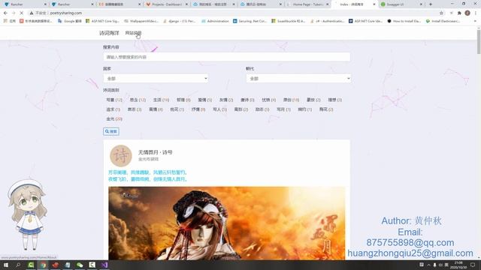Click the chibi mascot girl widget
Image resolution: width=481 pixels, height=270 pixels.
[27, 214]
